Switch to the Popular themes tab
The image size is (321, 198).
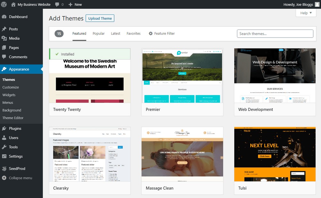pyautogui.click(x=99, y=33)
